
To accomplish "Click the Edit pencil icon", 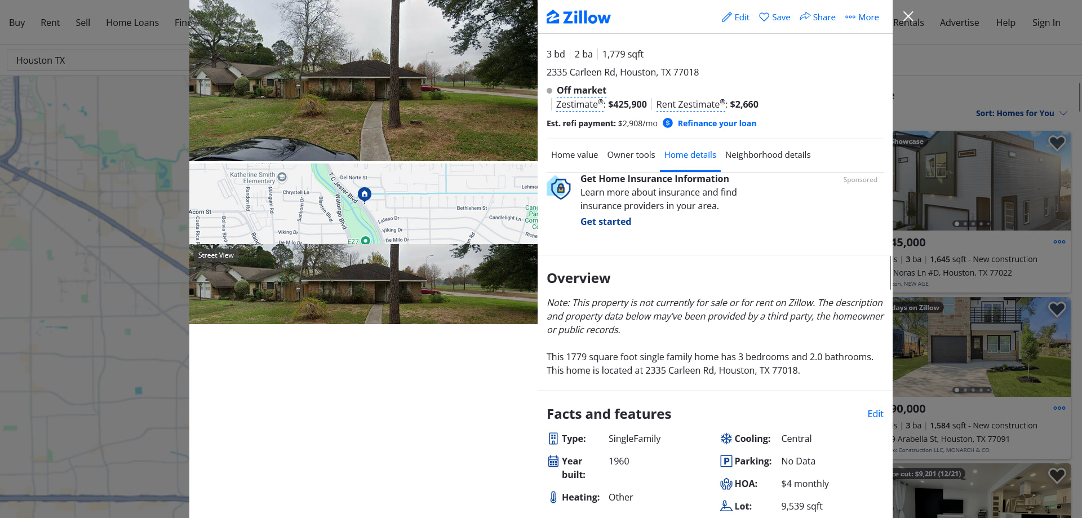I will click(x=727, y=17).
